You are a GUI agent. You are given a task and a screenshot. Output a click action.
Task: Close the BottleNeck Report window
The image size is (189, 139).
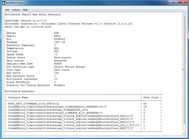click(x=183, y=2)
